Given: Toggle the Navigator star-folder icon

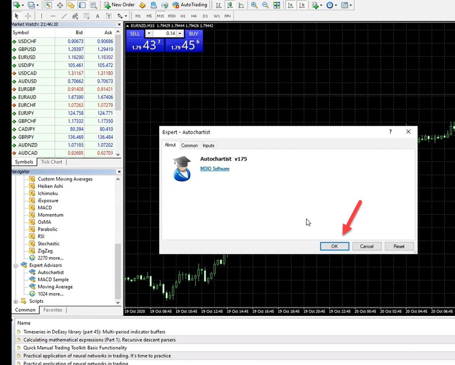Looking at the screenshot, I should click(x=71, y=5).
